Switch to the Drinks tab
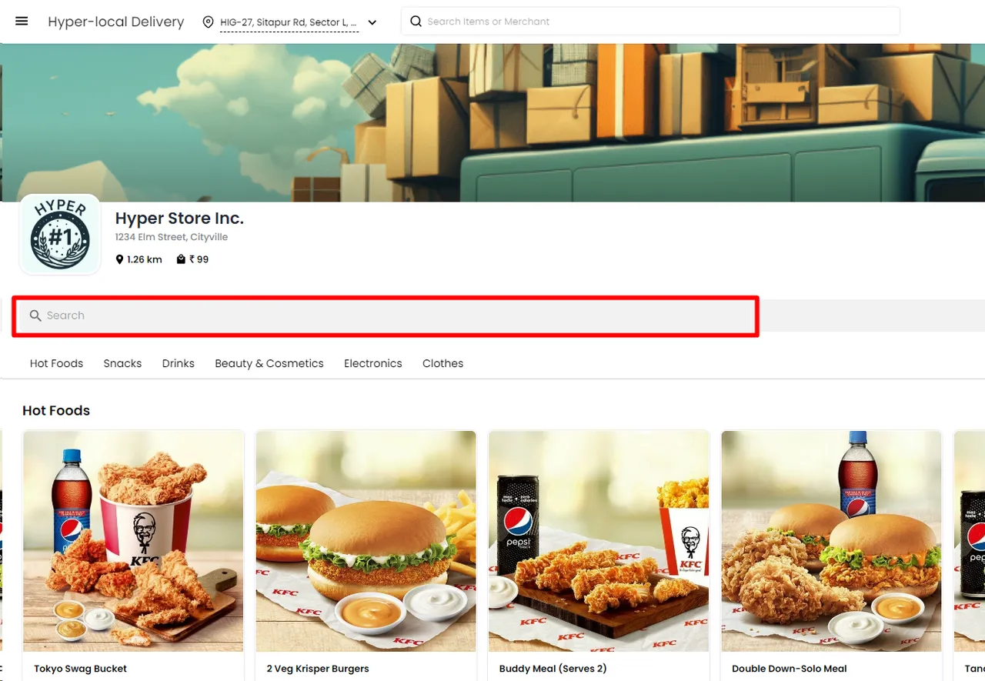The image size is (985, 681). pos(178,363)
